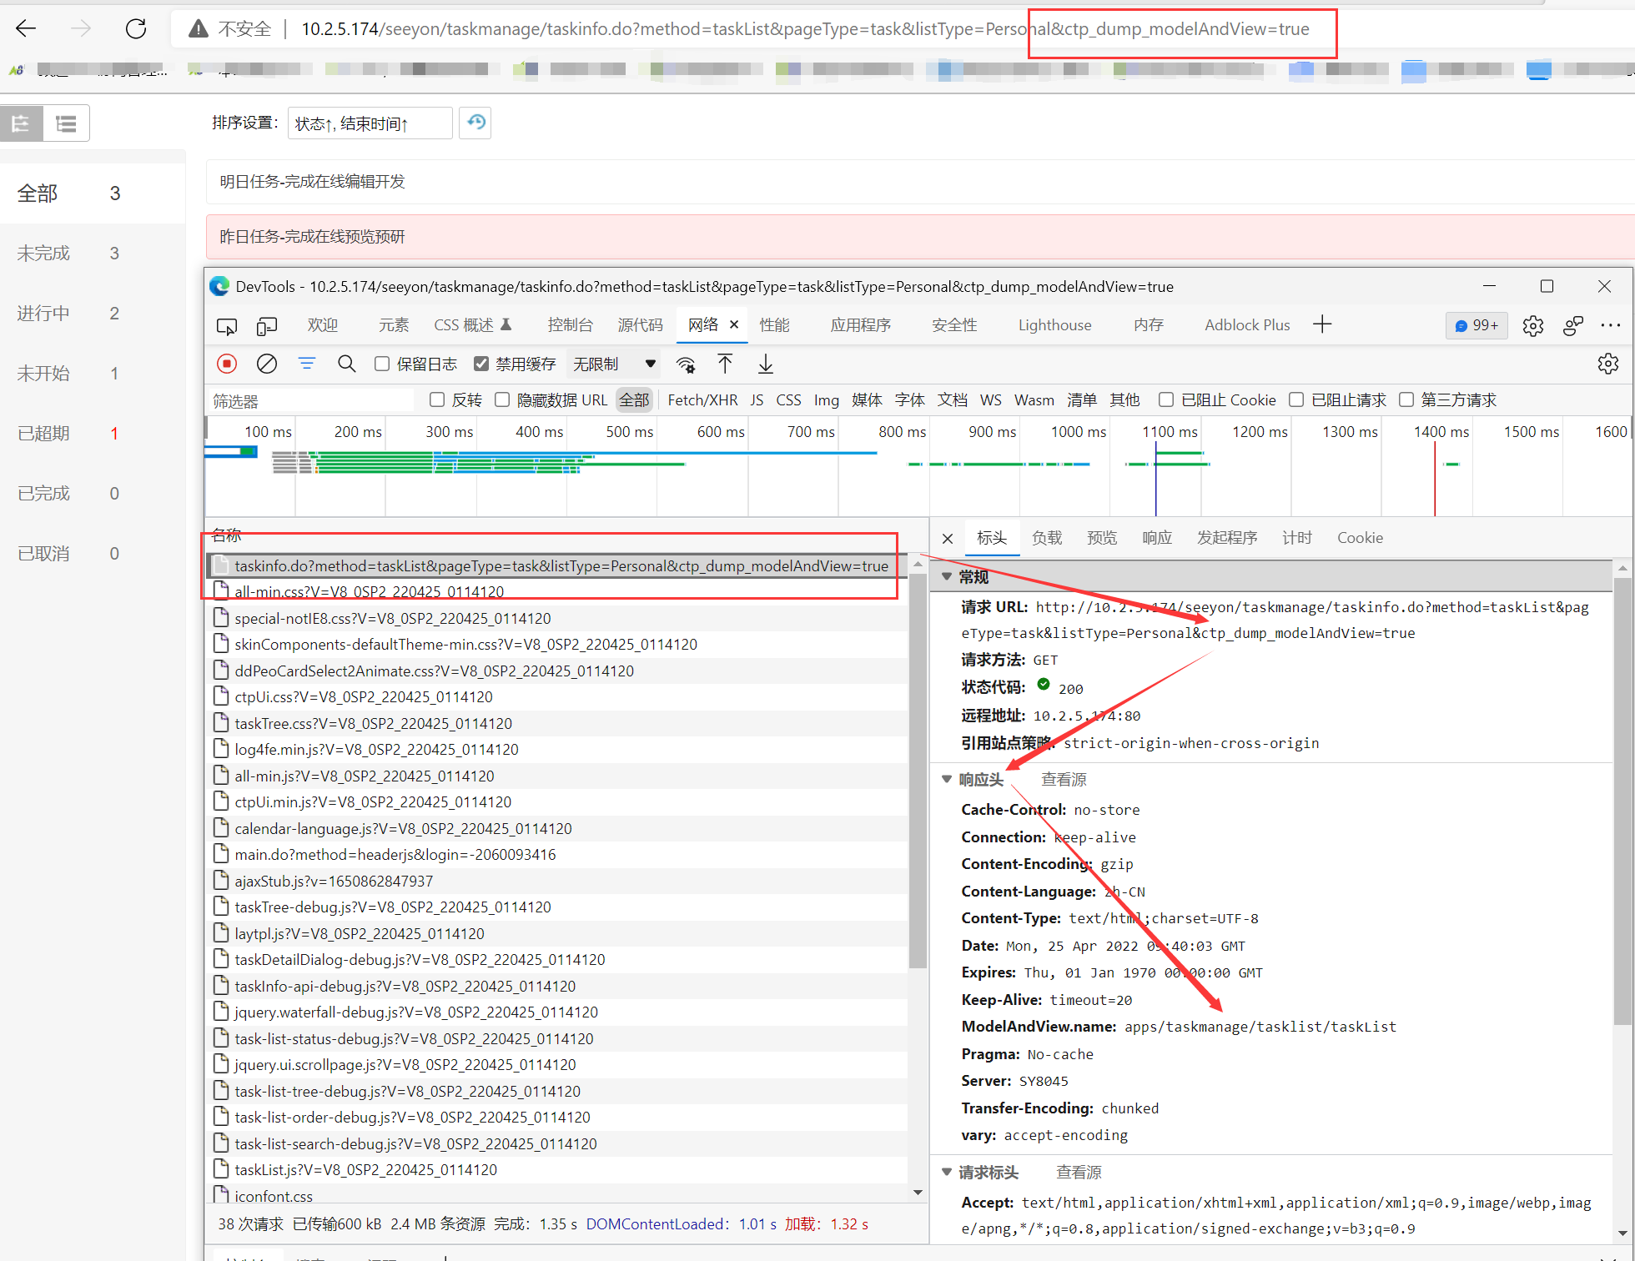1635x1261 pixels.
Task: Click the record network log button
Action: click(227, 364)
